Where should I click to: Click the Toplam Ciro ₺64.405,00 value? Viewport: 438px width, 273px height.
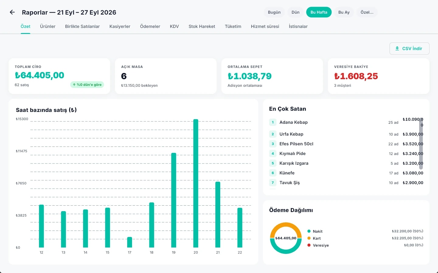coord(40,75)
